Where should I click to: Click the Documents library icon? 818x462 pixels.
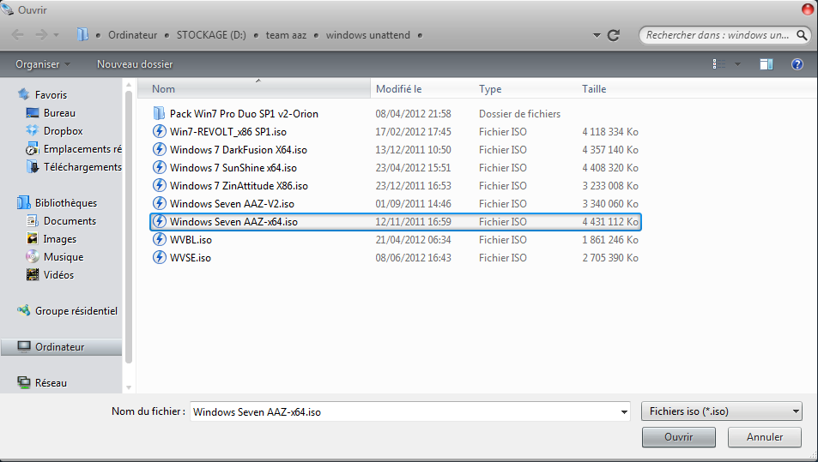coord(33,221)
